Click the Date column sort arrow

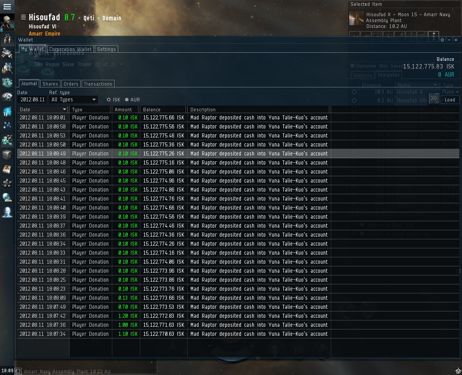click(x=64, y=110)
